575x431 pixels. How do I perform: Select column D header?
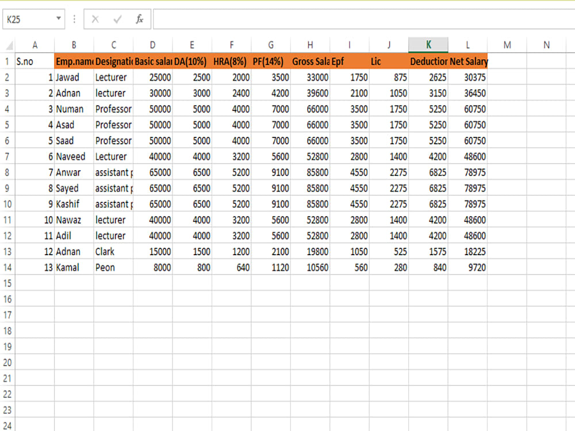(x=152, y=45)
